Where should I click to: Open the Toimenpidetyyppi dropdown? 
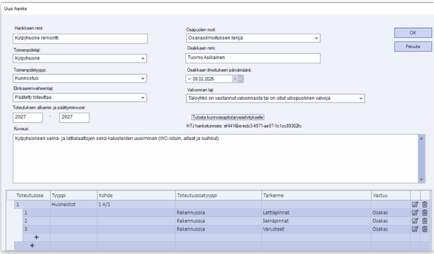tap(143, 78)
